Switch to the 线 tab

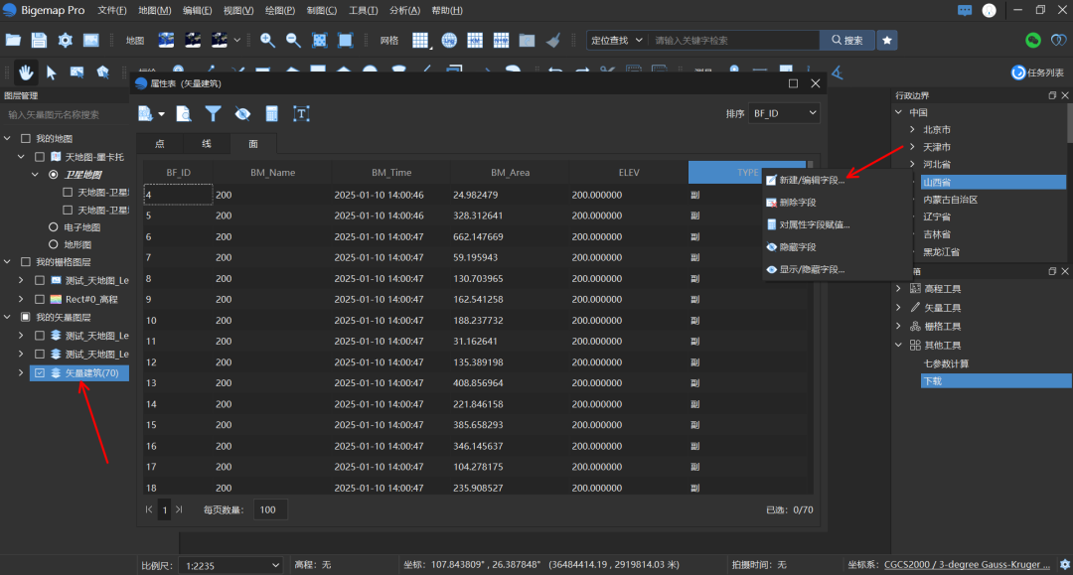206,144
